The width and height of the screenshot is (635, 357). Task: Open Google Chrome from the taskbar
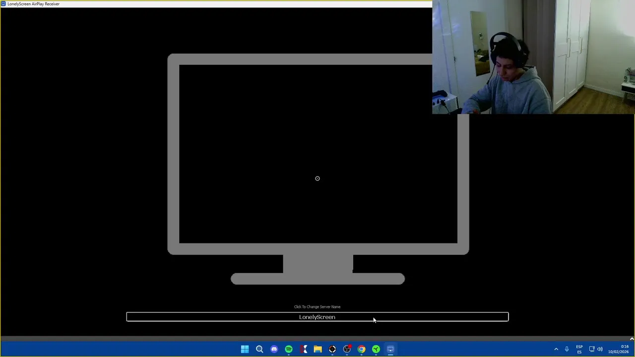point(362,349)
